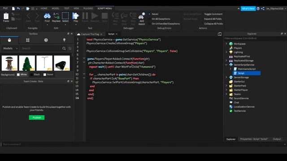
Task: Click Toggle Comment action
Action: tap(213, 14)
